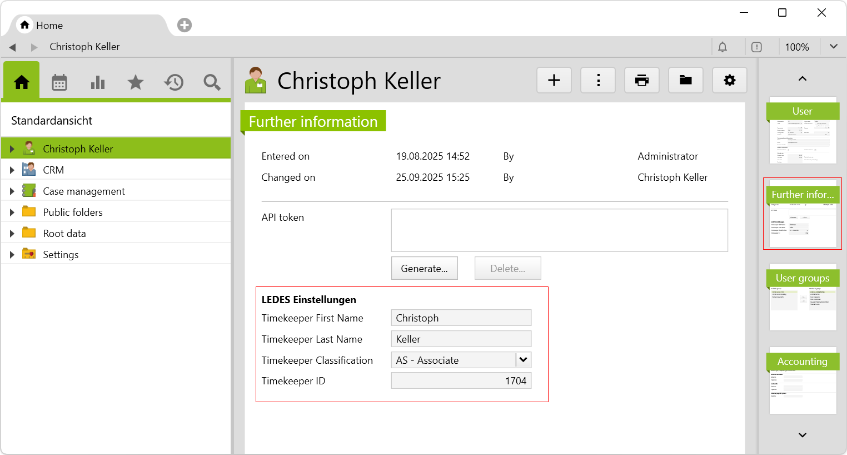The width and height of the screenshot is (847, 455).
Task: Open the three-dot more options menu
Action: coord(598,80)
